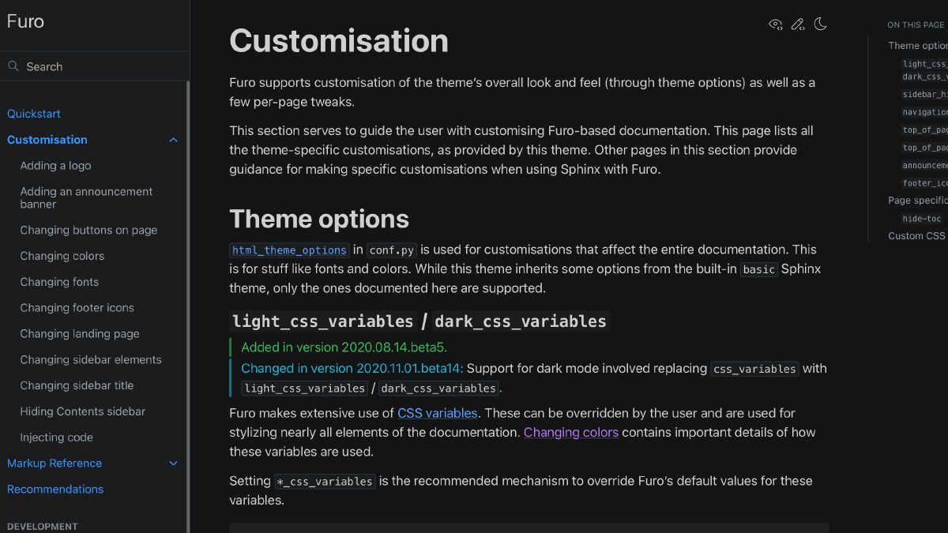Follow the purple Changing colors link in the text
Screen dimensions: 948x533
tap(571, 433)
